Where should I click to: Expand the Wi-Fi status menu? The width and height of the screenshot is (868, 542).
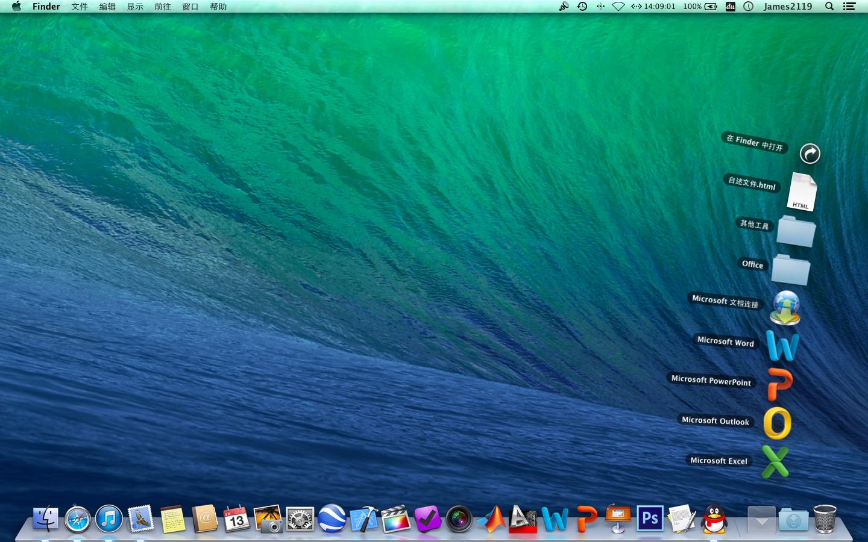[x=618, y=7]
